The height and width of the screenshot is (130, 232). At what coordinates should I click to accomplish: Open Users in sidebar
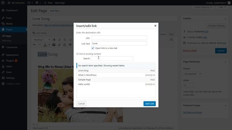[9, 66]
